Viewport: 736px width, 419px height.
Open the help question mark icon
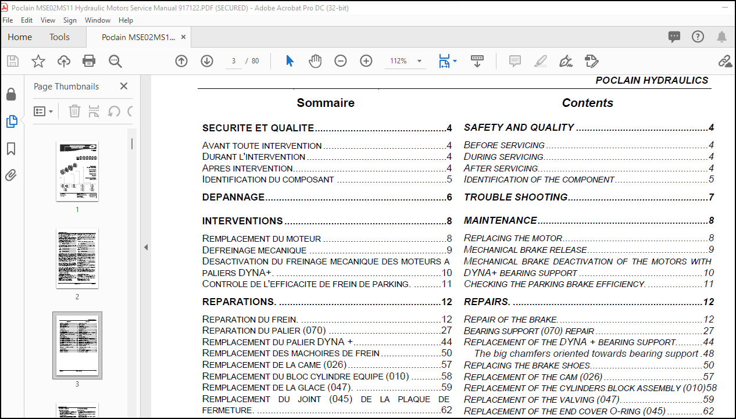(x=698, y=37)
